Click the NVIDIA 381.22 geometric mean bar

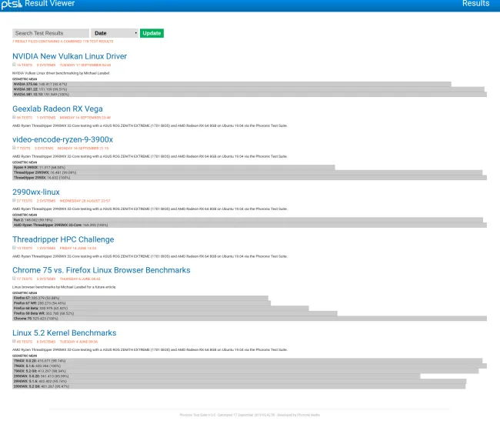coord(248,89)
